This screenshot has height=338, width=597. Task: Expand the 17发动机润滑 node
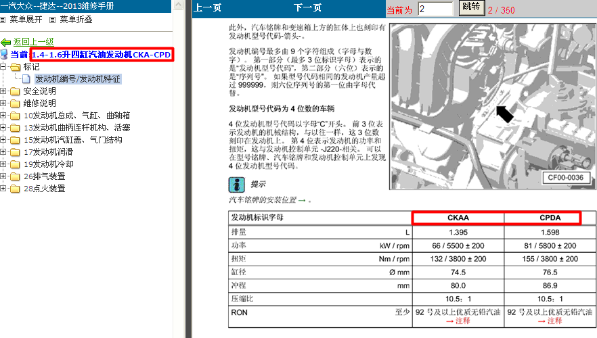(x=3, y=151)
